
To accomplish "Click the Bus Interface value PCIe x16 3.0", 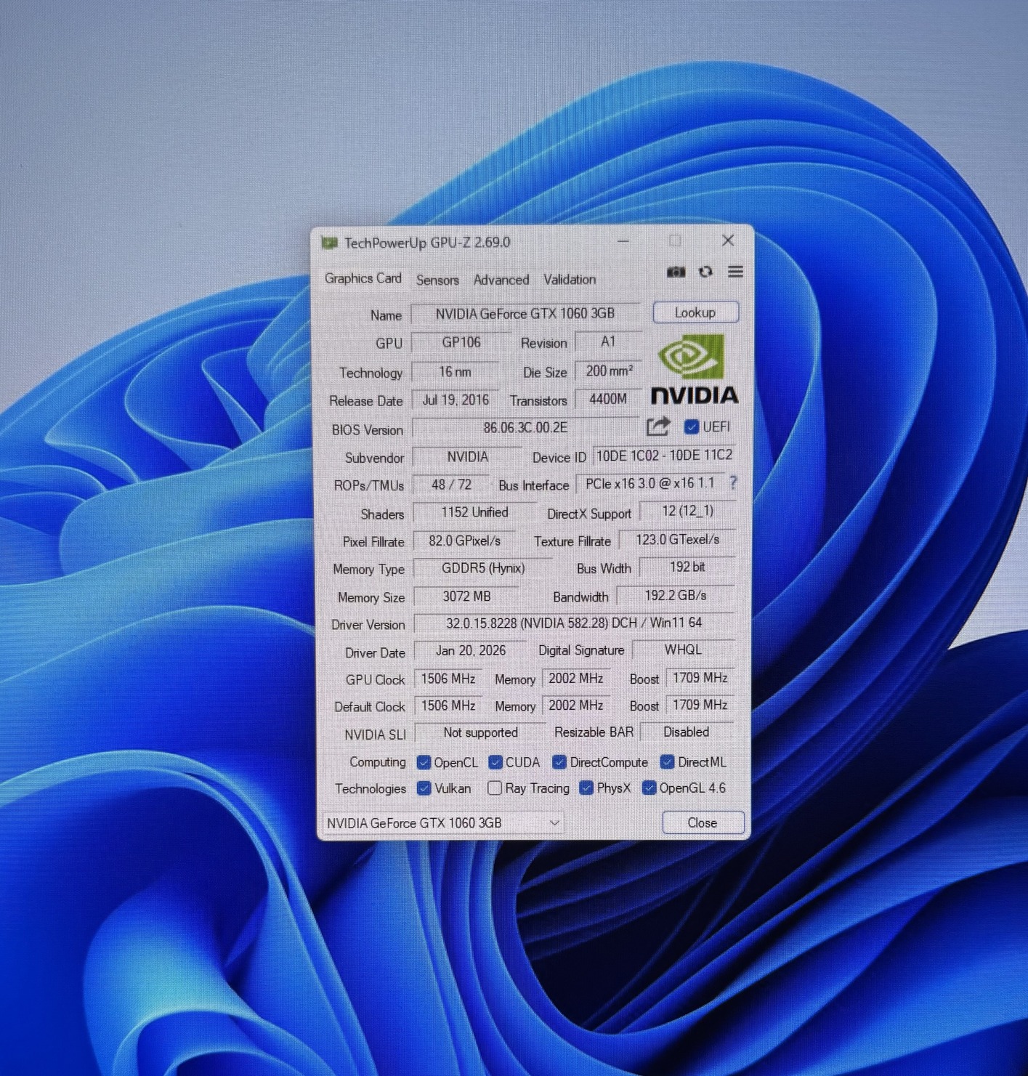I will pyautogui.click(x=650, y=483).
